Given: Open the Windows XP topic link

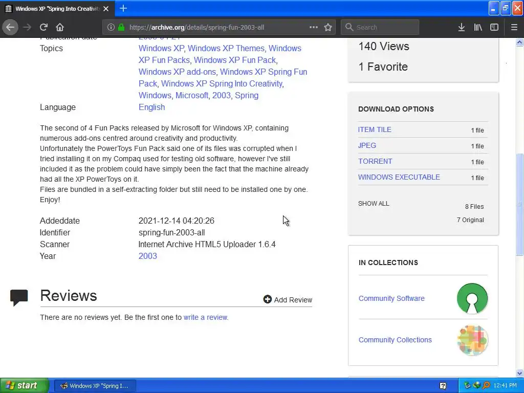Looking at the screenshot, I should 161,48.
